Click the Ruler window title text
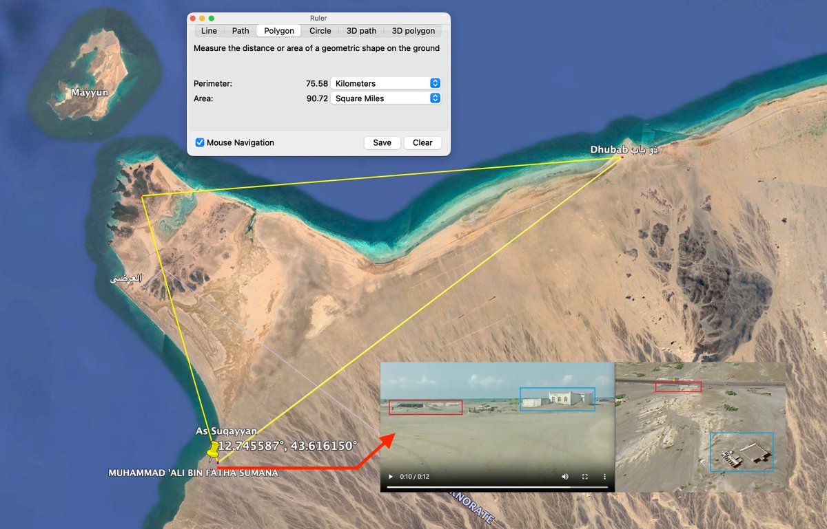 click(319, 18)
